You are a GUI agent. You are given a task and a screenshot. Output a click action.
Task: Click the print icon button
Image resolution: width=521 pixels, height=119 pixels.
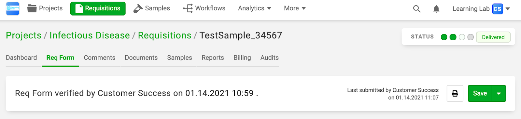tap(455, 94)
